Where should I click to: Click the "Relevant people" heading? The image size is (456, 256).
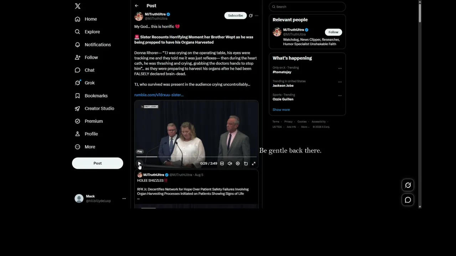pyautogui.click(x=290, y=20)
